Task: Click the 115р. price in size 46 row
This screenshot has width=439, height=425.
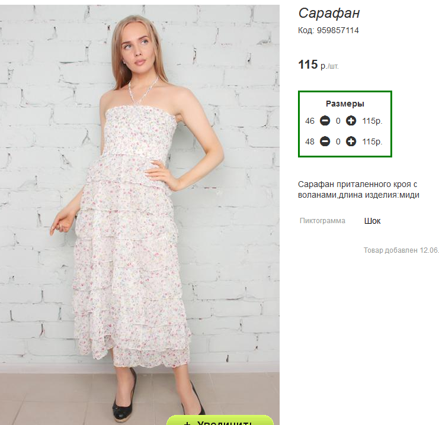Action: click(x=372, y=121)
